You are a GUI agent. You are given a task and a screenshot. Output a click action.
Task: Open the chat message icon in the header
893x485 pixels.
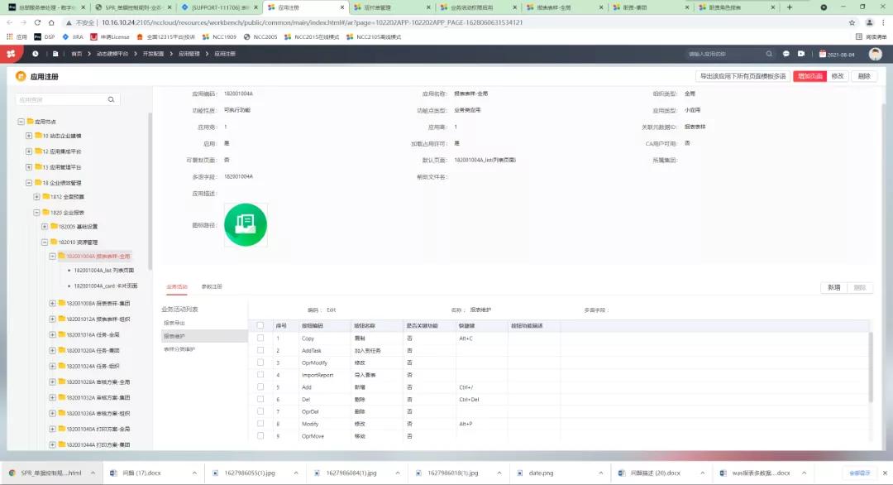tap(786, 54)
